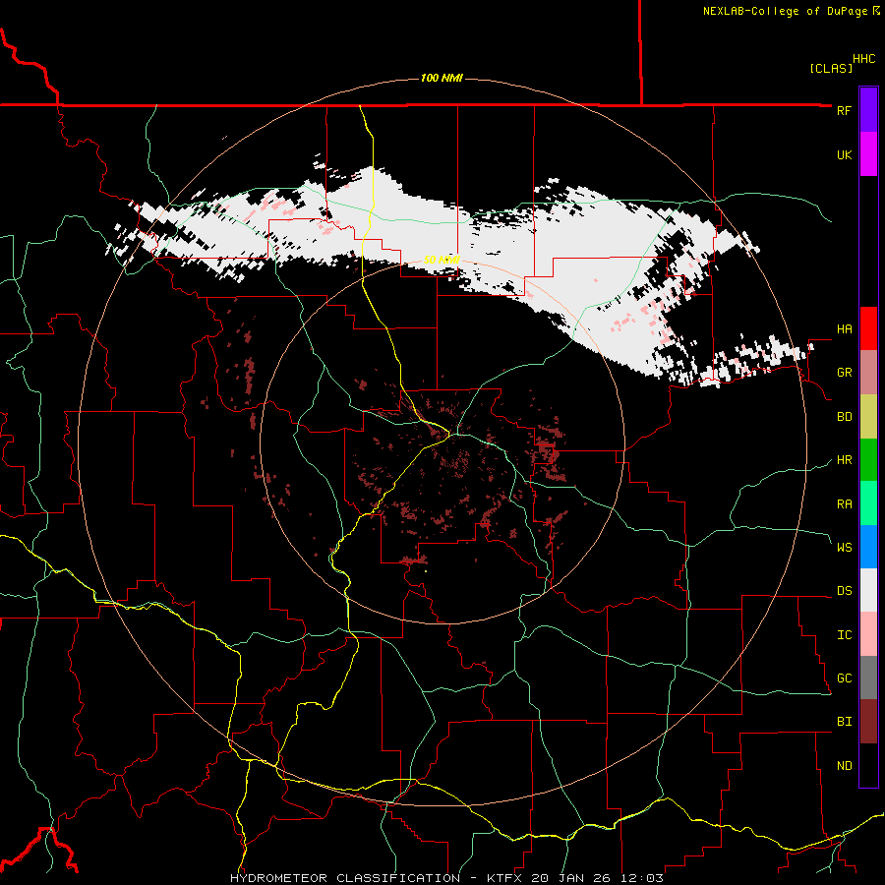
Task: Click the DS legend label
Action: coord(844,591)
